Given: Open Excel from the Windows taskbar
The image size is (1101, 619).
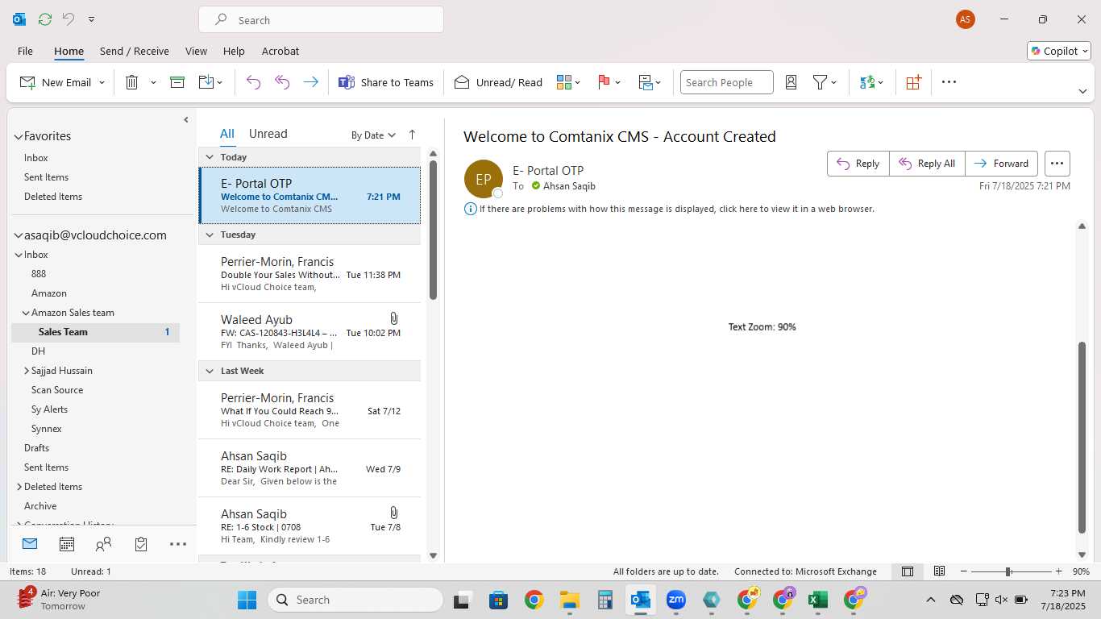Looking at the screenshot, I should tap(818, 600).
